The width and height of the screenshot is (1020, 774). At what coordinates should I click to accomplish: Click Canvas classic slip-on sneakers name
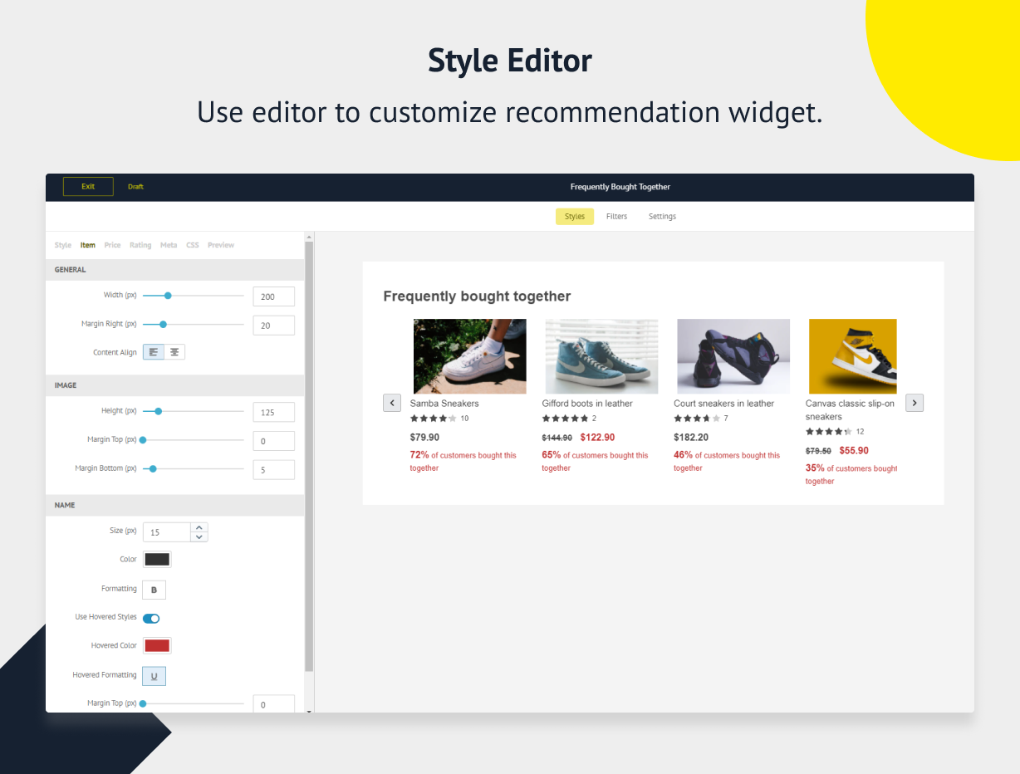click(850, 410)
